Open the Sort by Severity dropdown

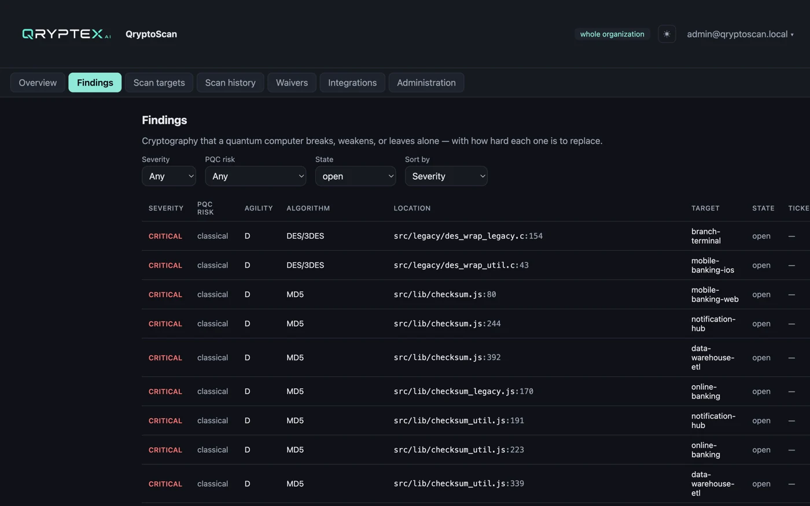(x=446, y=176)
